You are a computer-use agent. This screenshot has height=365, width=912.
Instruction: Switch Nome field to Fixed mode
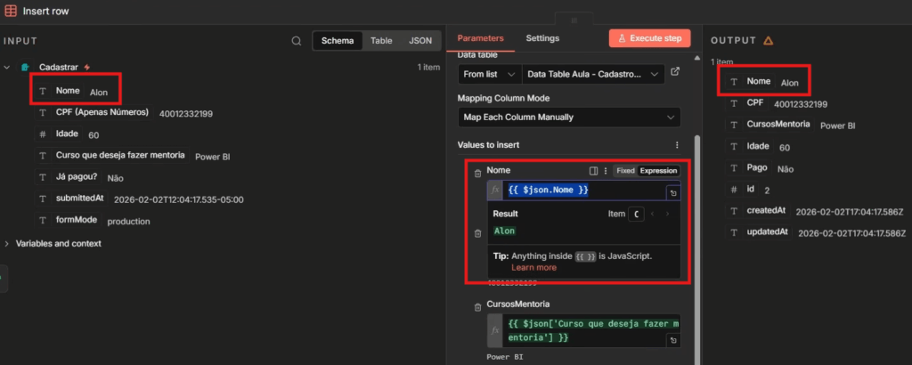(625, 171)
